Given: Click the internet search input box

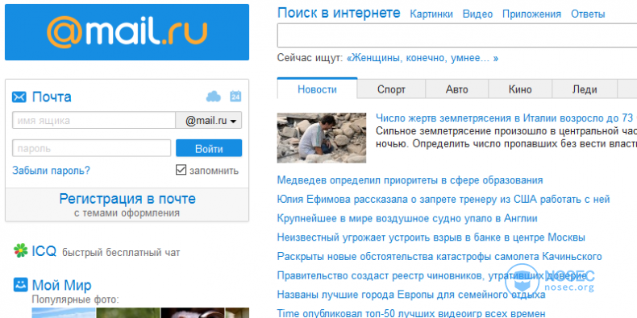Looking at the screenshot, I should [457, 35].
